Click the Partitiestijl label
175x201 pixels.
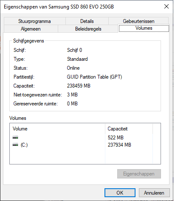pos(24,77)
